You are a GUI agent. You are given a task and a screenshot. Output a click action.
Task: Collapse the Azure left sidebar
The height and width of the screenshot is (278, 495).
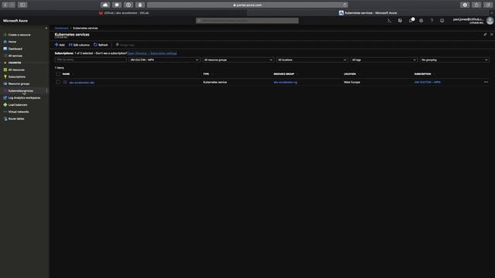pos(46,28)
